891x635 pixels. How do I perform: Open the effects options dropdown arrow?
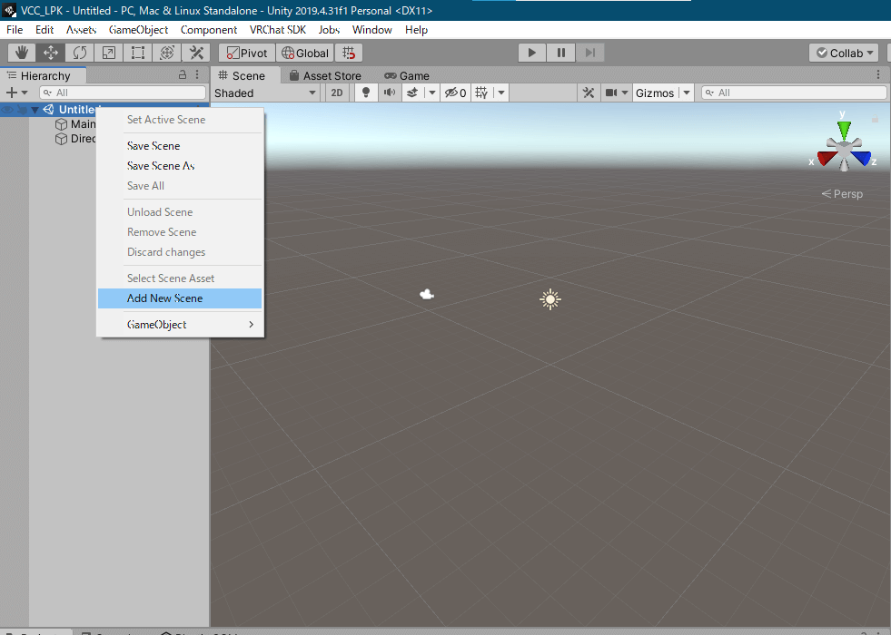click(431, 93)
